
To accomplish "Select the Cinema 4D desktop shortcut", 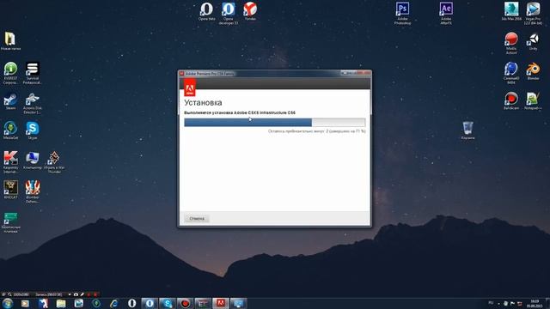I will pyautogui.click(x=511, y=73).
